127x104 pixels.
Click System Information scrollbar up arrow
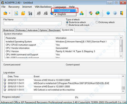pos(121,38)
